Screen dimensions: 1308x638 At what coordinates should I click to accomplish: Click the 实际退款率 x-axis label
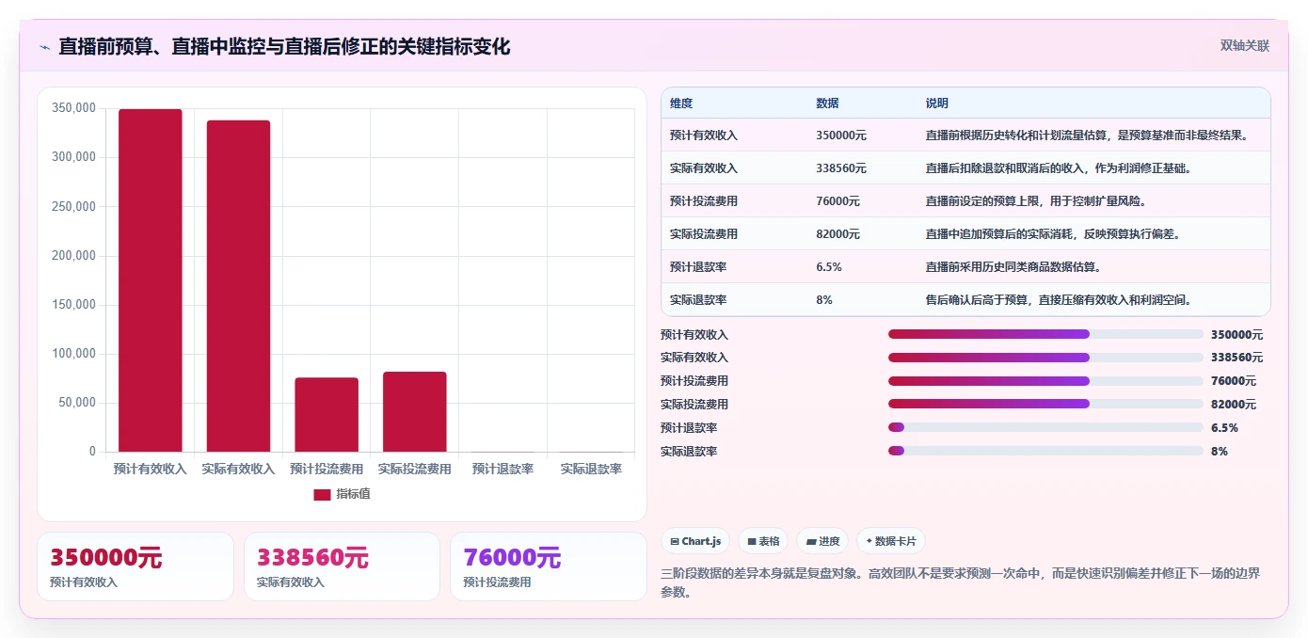tap(591, 469)
